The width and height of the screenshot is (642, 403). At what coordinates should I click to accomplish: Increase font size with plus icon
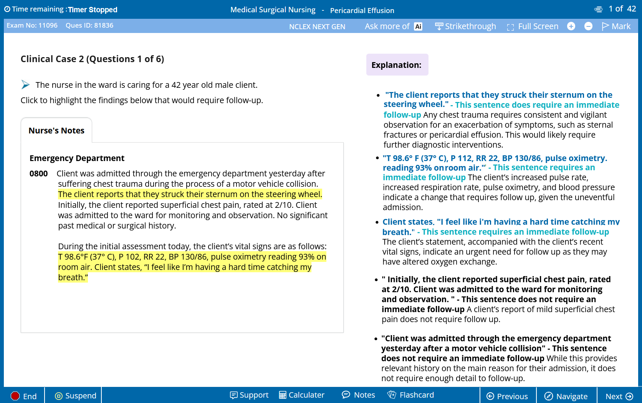click(x=571, y=26)
